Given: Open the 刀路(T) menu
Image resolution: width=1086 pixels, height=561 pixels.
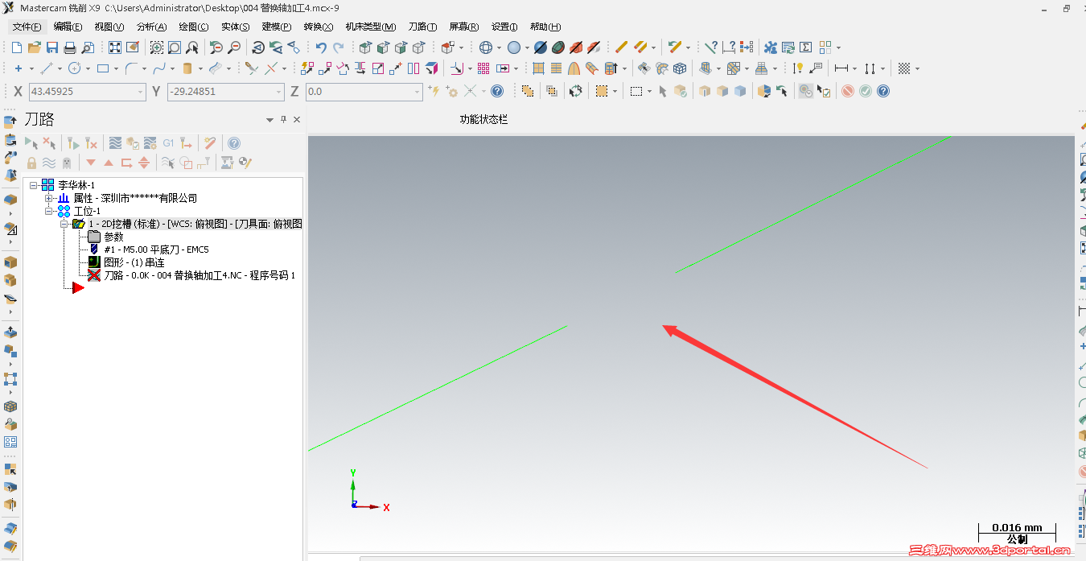Looking at the screenshot, I should click(x=422, y=27).
